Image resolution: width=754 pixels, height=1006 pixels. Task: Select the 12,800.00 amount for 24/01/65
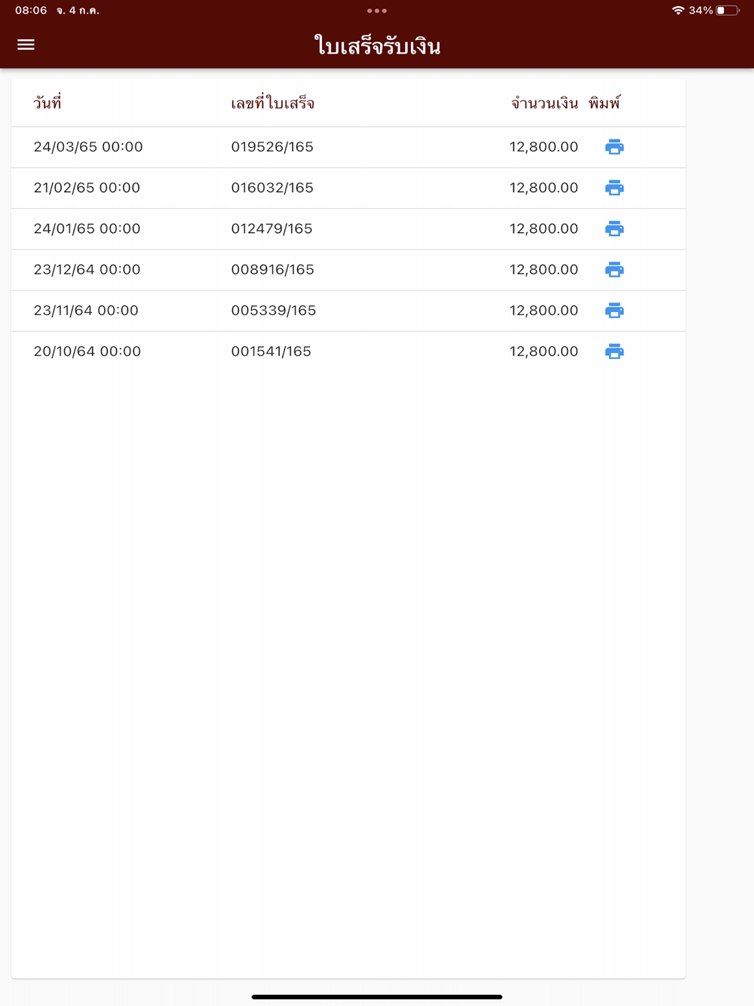pos(544,228)
